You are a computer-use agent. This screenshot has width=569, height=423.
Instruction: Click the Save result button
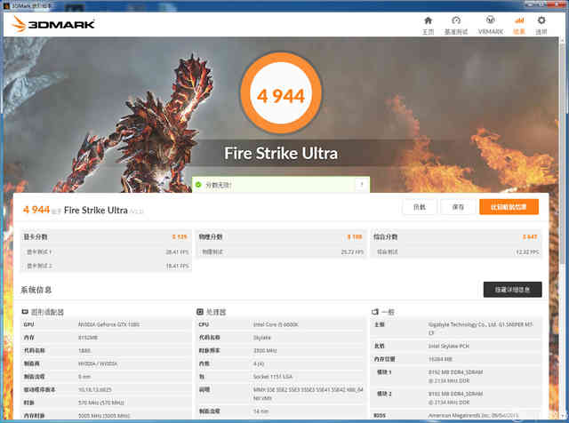pos(458,207)
